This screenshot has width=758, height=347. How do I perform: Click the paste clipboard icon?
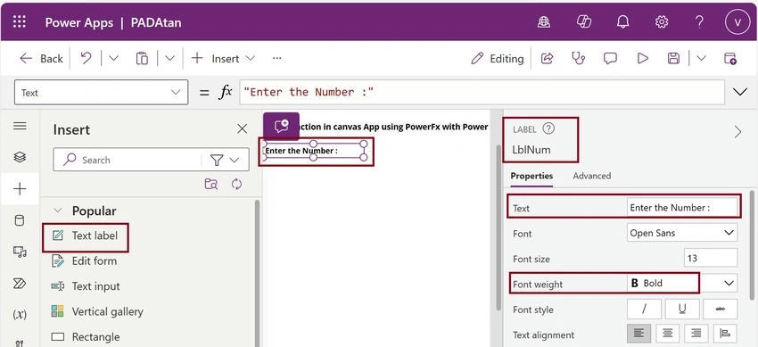(x=142, y=59)
